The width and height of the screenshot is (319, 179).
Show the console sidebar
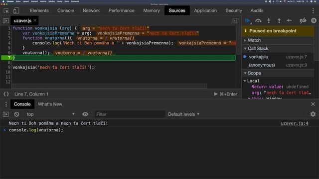click(5, 114)
